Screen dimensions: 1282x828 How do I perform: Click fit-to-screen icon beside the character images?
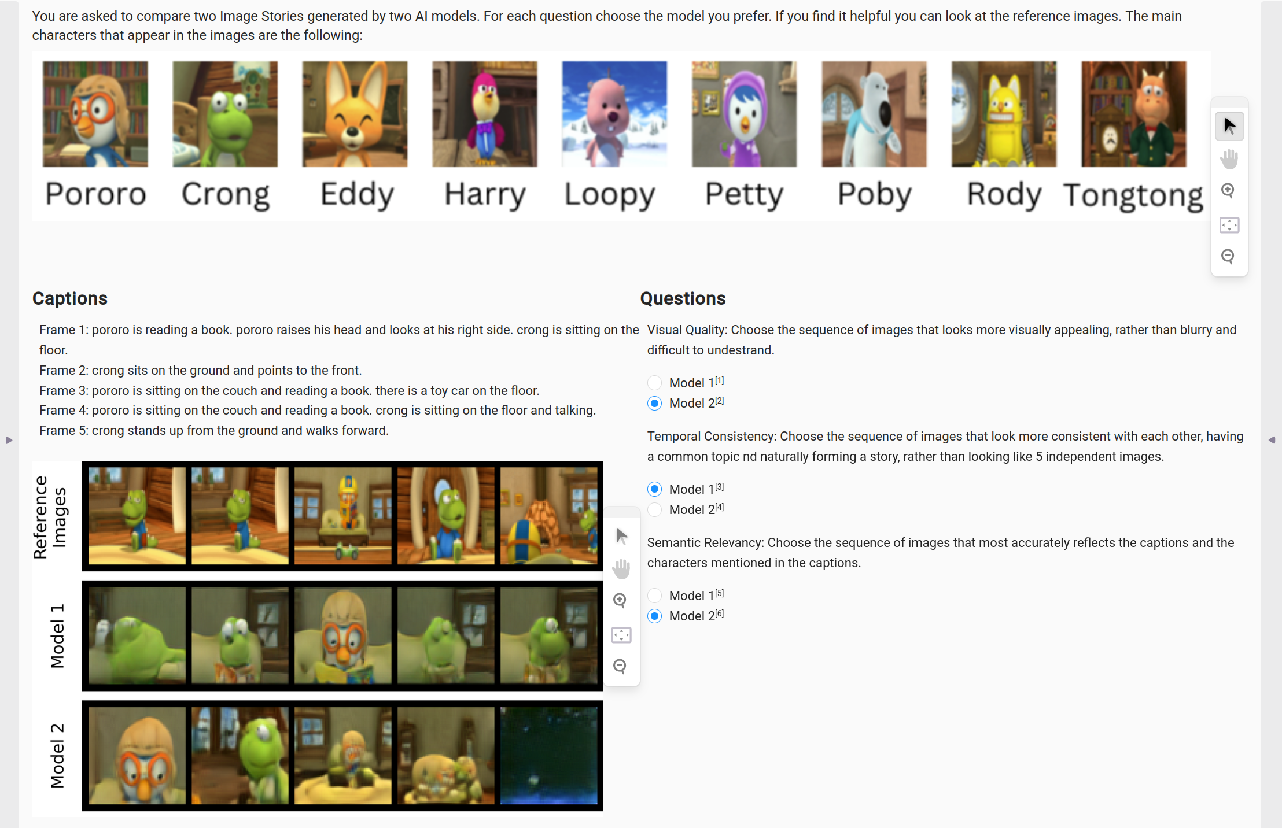tap(1229, 224)
